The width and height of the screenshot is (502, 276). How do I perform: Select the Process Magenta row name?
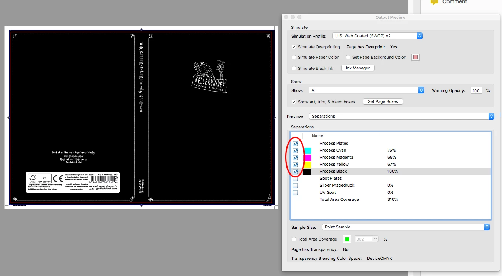pos(336,157)
